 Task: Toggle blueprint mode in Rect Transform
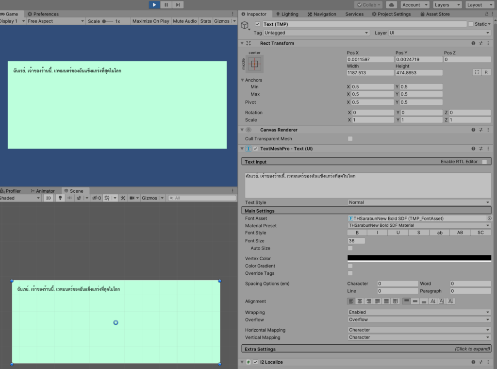coord(477,72)
